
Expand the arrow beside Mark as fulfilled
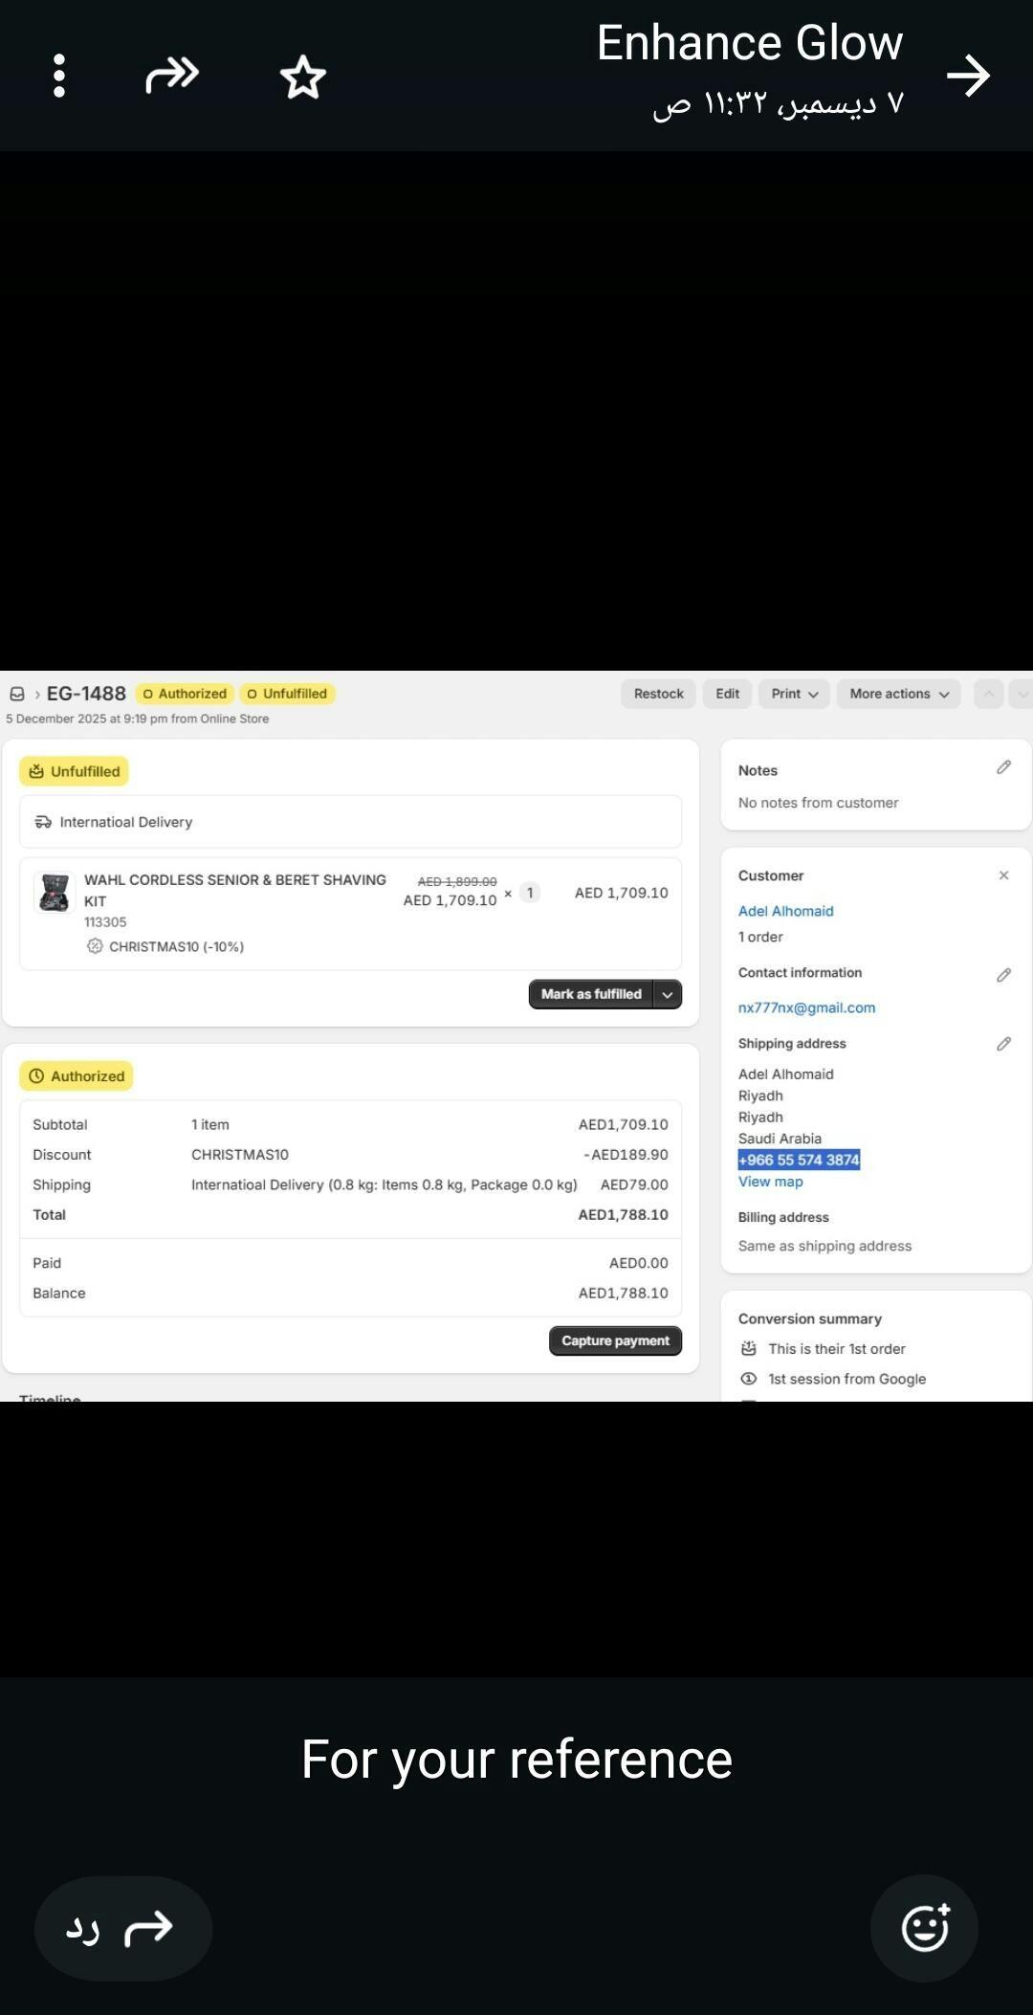coord(668,995)
